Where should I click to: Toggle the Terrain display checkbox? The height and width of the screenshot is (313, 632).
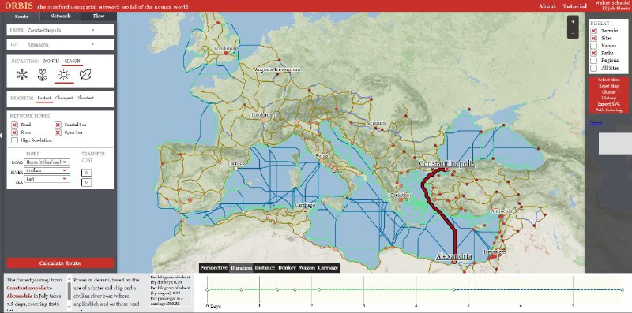point(594,31)
